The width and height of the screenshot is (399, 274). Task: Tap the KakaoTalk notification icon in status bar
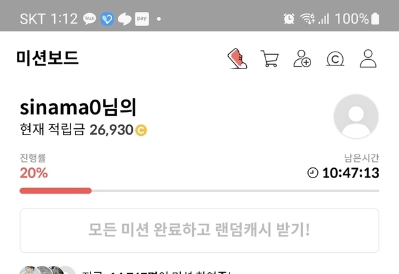90,19
